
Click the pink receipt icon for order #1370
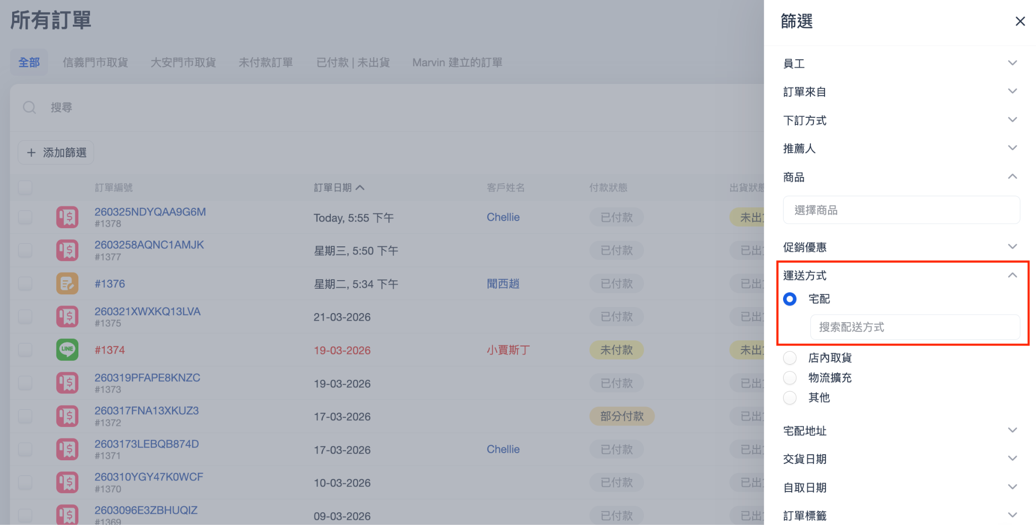pos(67,483)
